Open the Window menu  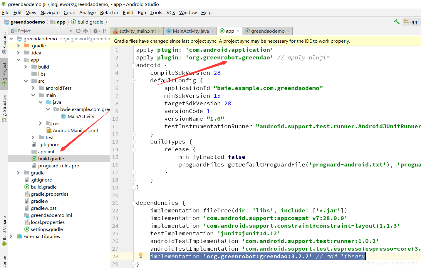pos(188,12)
